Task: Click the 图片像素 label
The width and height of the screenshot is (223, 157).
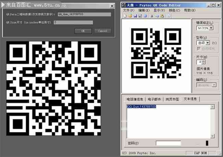Action: (x=203, y=69)
